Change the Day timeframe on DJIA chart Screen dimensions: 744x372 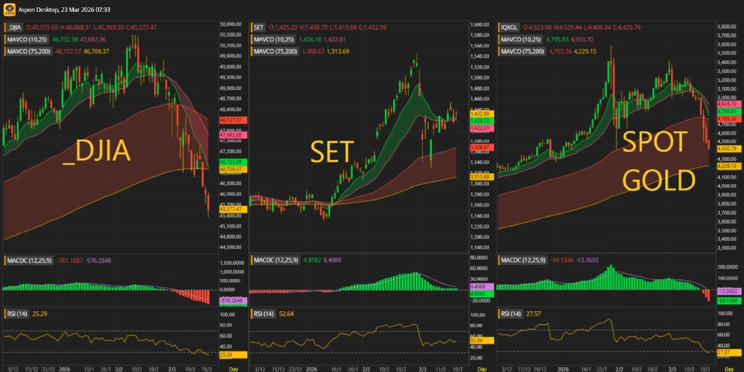click(233, 368)
